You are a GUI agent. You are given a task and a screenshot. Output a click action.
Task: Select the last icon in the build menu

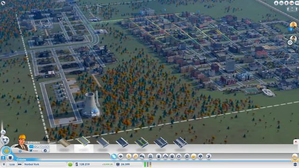coord(209,156)
